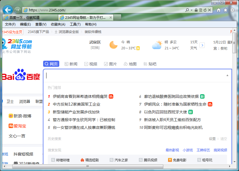
Task: Open Favorites with the star icon
Action: click(225, 10)
